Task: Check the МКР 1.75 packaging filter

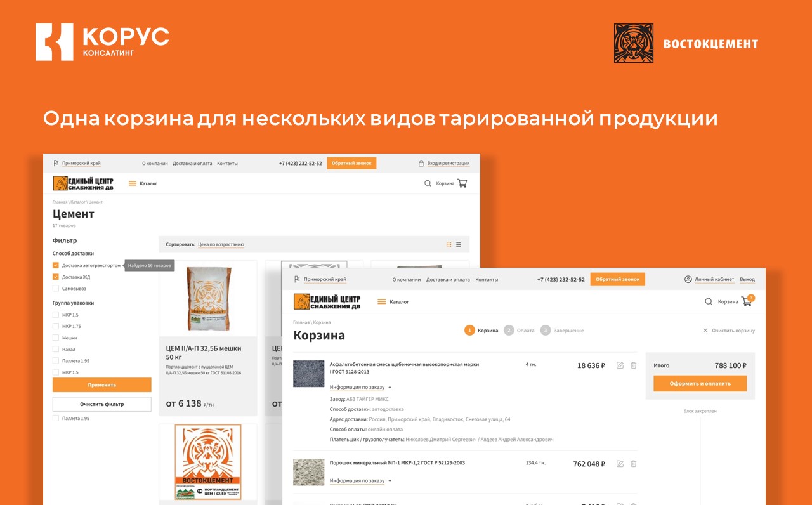Action: [x=56, y=326]
